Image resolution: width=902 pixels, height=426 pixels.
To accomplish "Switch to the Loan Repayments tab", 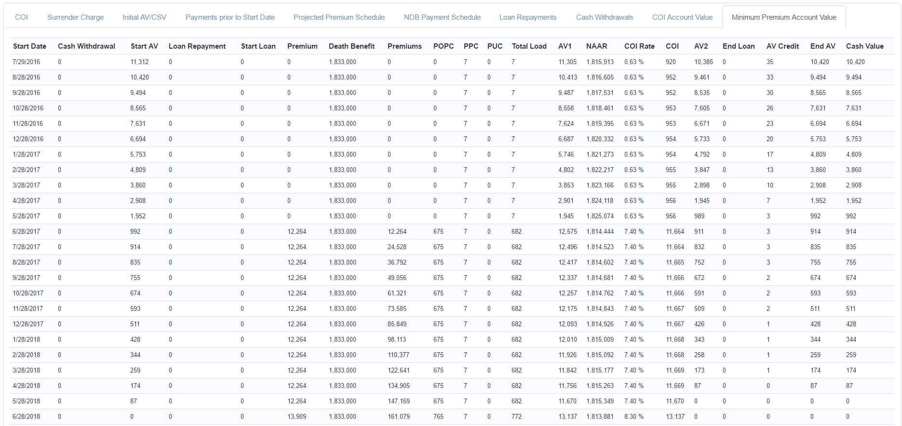I will coord(527,17).
